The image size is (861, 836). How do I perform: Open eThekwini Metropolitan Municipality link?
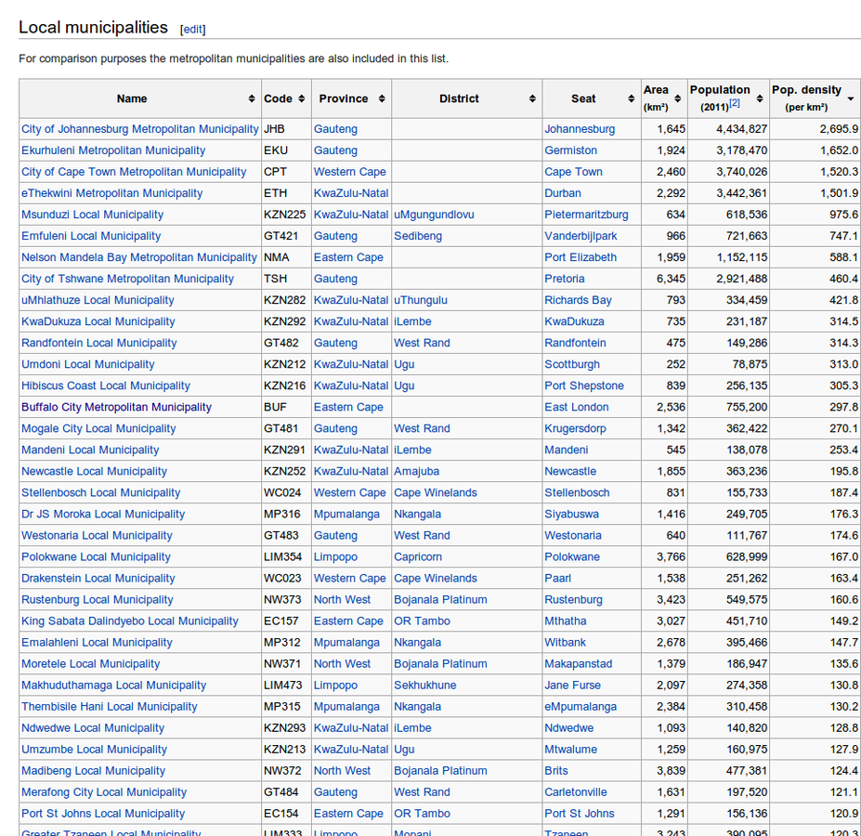(112, 193)
